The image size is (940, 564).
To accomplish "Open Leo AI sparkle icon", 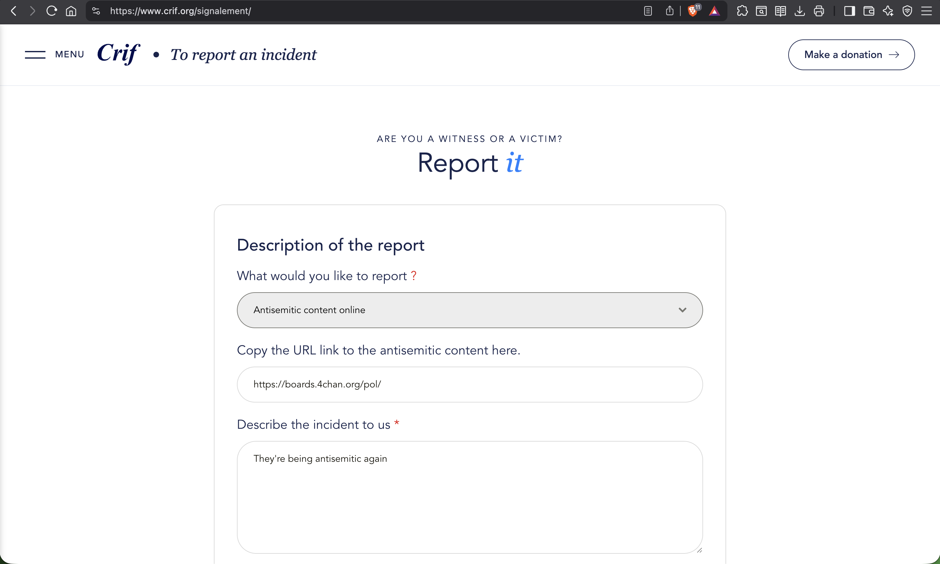I will [x=888, y=11].
